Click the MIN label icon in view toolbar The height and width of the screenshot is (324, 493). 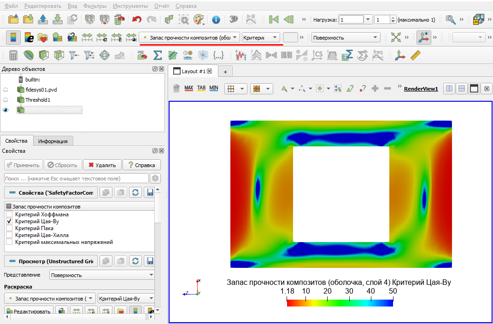[213, 88]
